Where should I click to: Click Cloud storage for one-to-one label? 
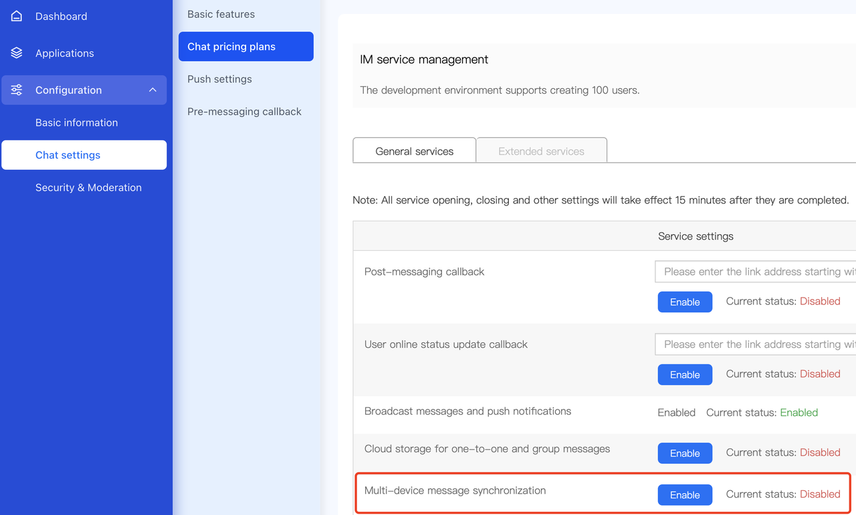click(x=487, y=449)
